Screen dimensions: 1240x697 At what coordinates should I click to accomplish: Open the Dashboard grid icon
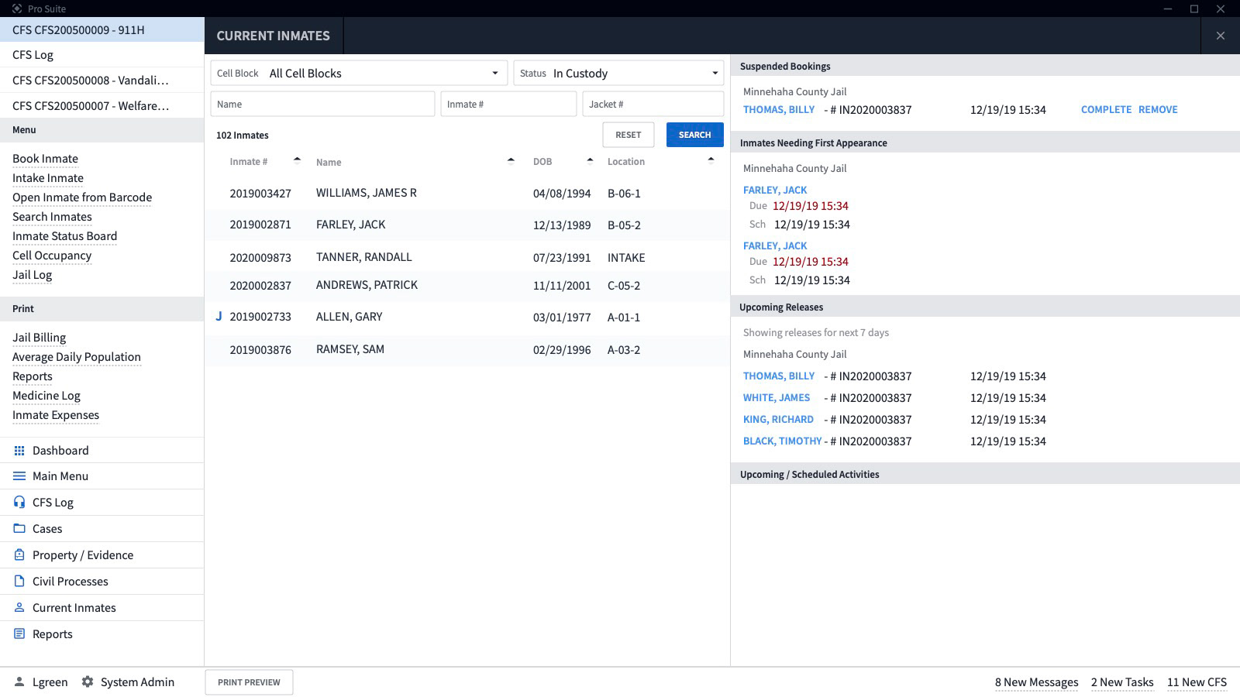pos(19,451)
